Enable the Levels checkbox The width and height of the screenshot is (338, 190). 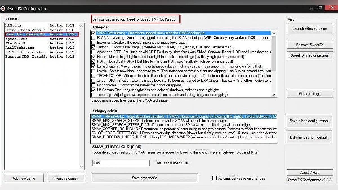coord(94,71)
